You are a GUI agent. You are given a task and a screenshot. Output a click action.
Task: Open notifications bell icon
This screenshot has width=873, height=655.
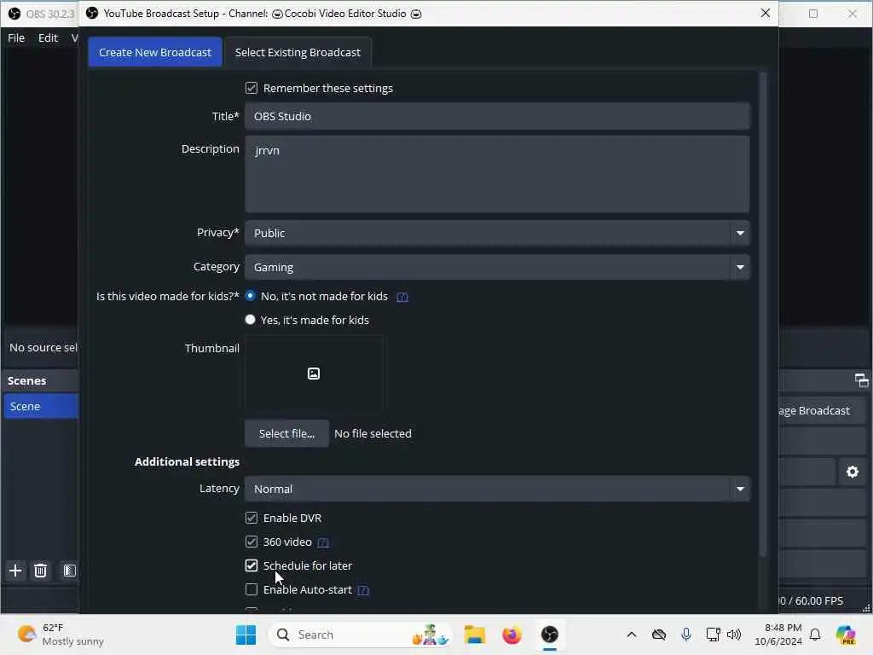point(815,635)
